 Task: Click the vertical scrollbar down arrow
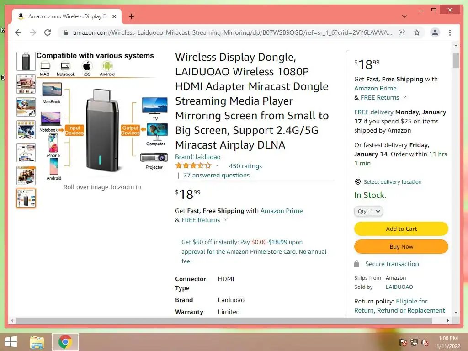(456, 313)
